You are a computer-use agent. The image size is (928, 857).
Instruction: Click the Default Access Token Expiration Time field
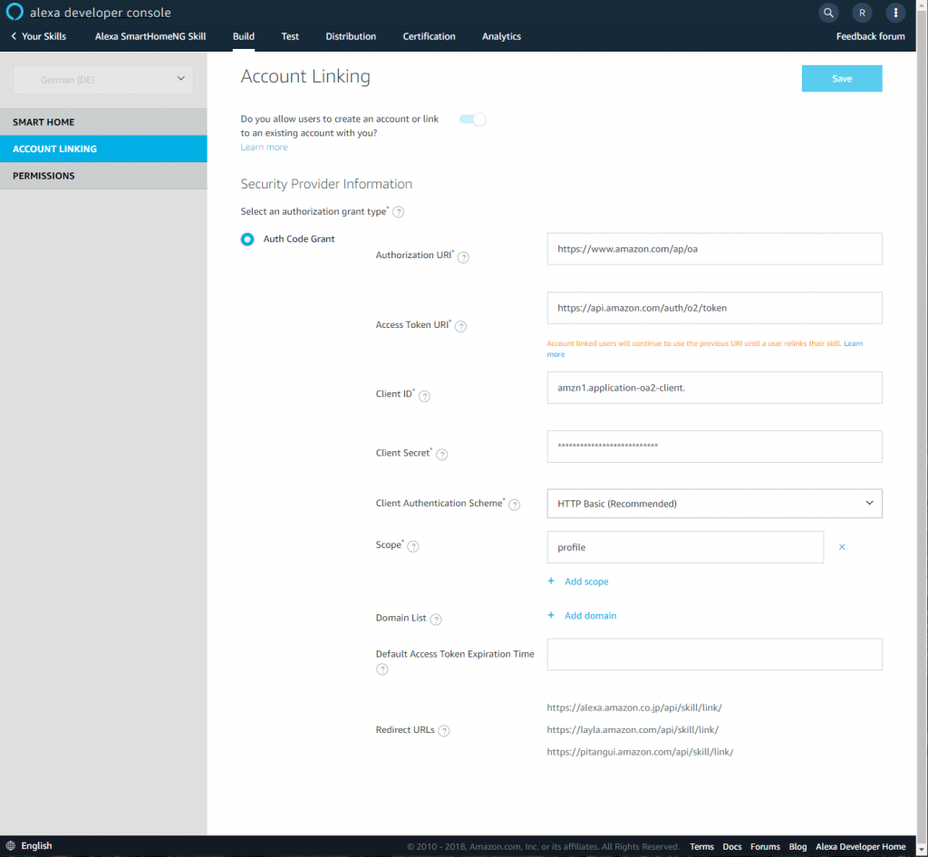[x=714, y=654]
